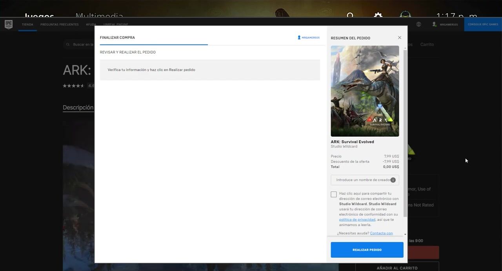Open the Contacta con help link
The width and height of the screenshot is (502, 271).
[381, 233]
